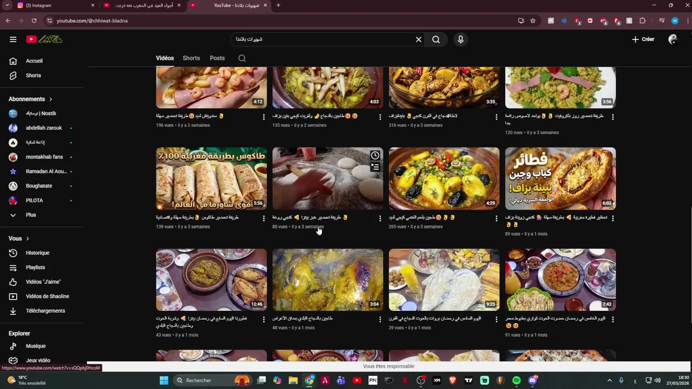Open montakhab fans subscription channel
Image resolution: width=692 pixels, height=389 pixels.
43,157
